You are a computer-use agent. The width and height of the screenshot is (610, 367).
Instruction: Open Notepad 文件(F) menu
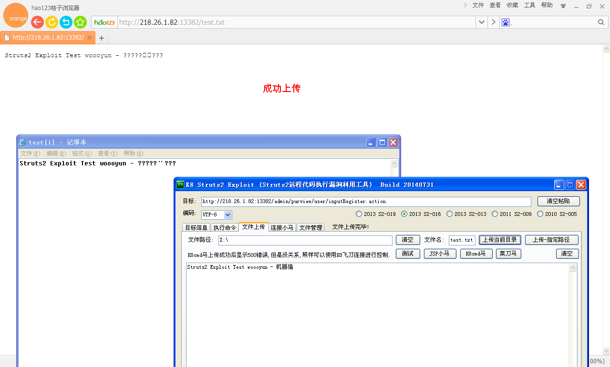tap(31, 153)
